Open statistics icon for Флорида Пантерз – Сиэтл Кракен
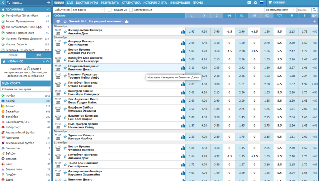 point(183,43)
